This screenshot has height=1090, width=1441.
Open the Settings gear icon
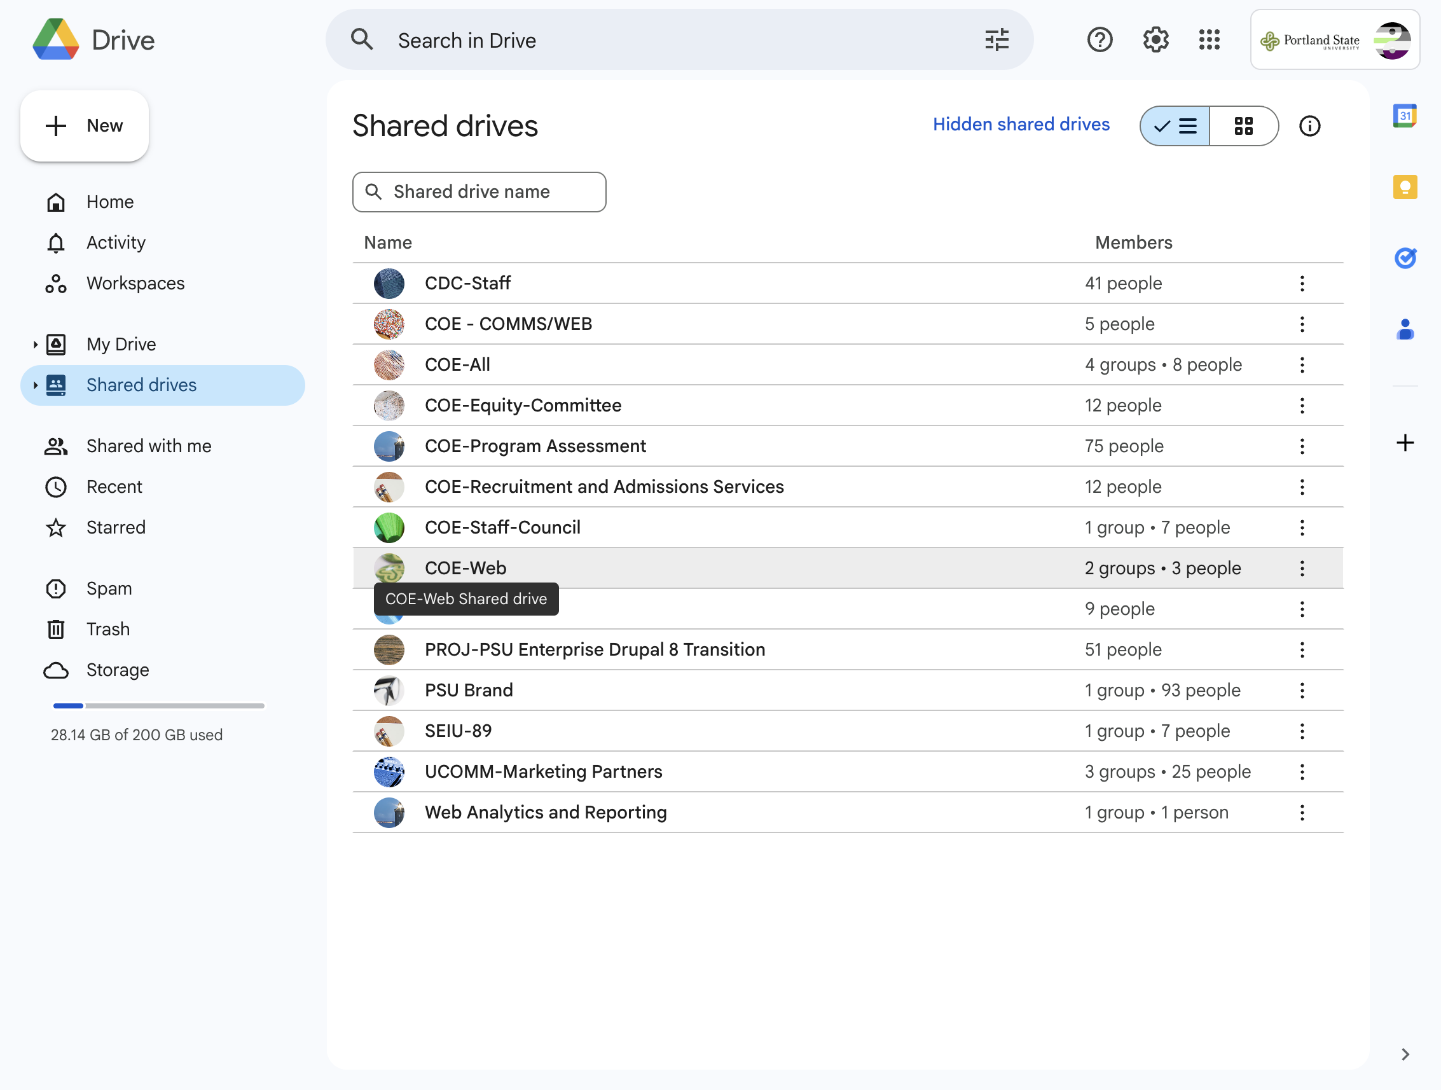pos(1155,39)
